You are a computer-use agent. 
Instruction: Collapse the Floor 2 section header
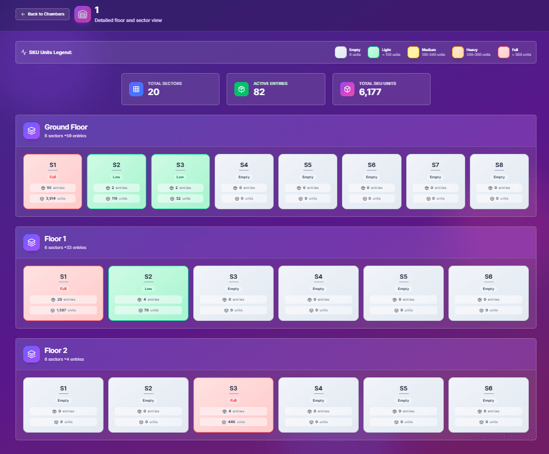(276, 354)
